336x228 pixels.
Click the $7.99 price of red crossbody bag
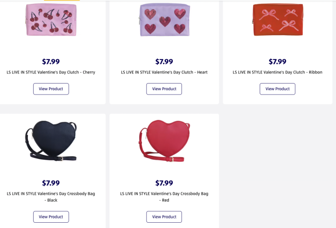click(x=164, y=183)
